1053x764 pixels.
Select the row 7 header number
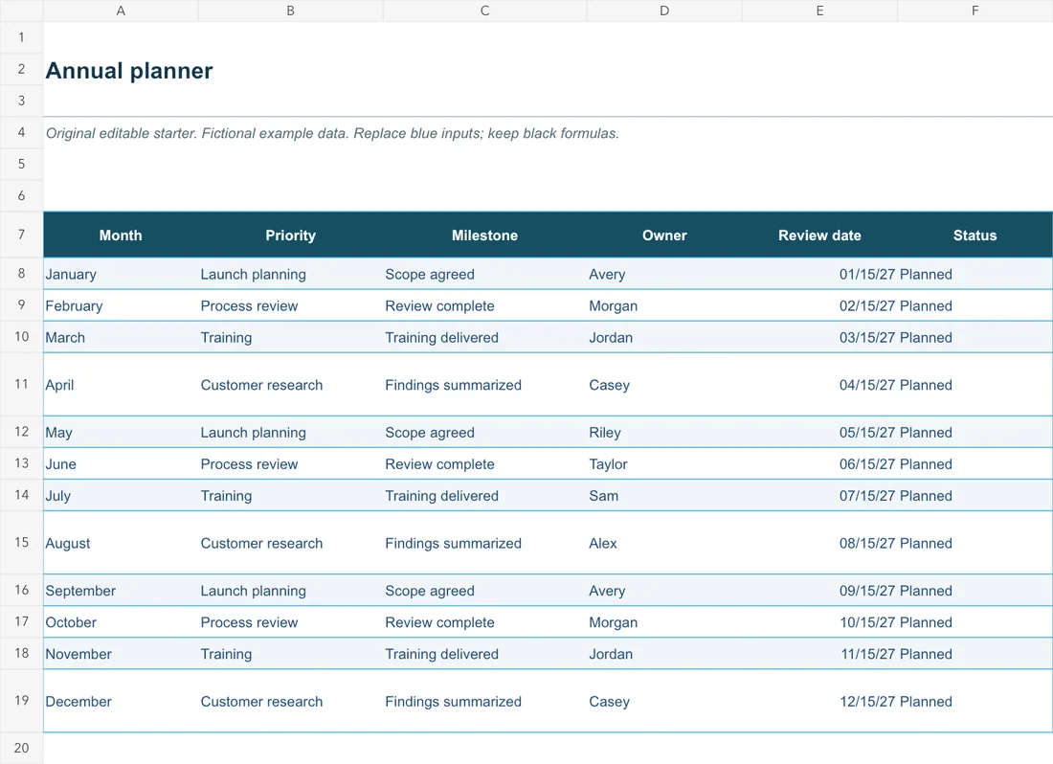click(x=21, y=235)
